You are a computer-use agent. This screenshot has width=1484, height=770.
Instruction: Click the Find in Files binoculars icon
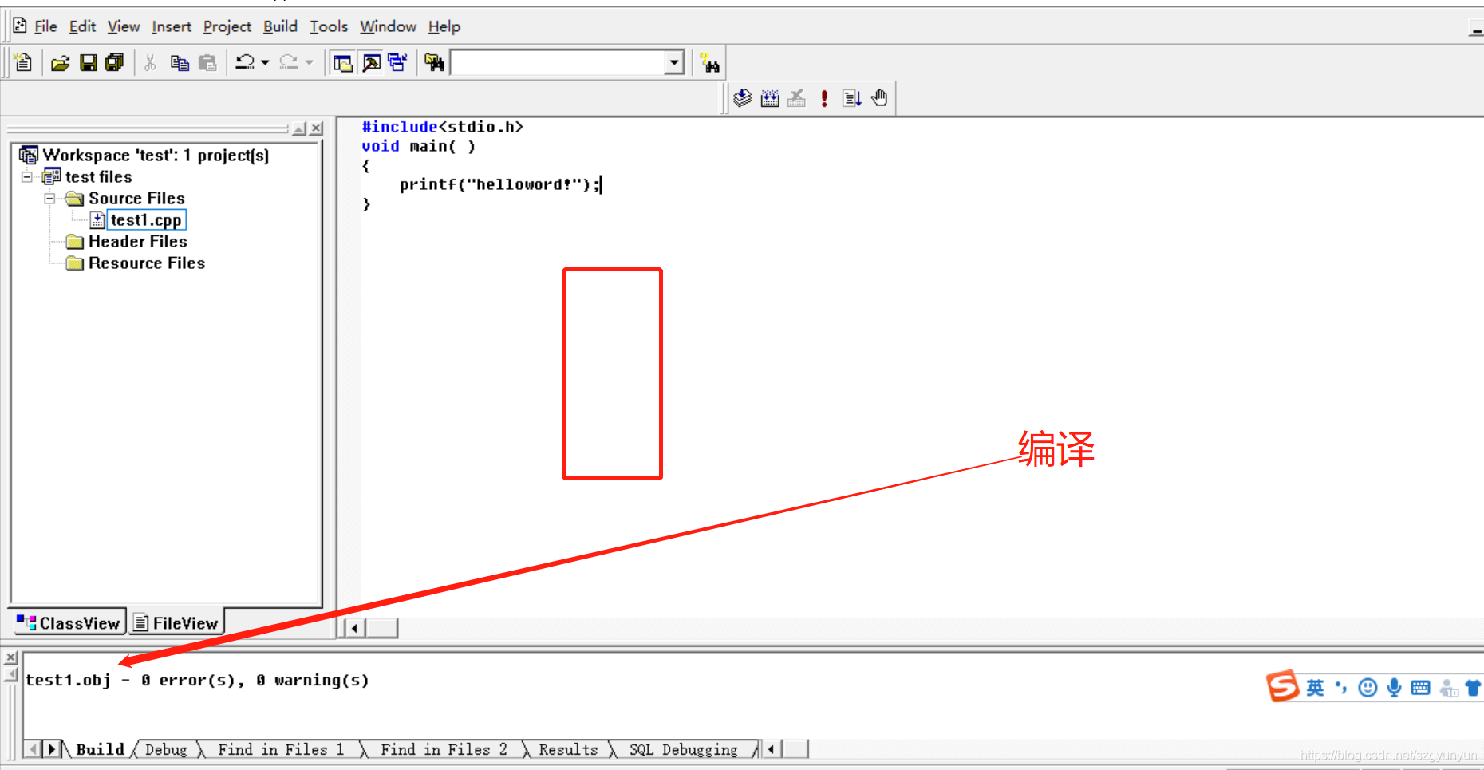[434, 62]
